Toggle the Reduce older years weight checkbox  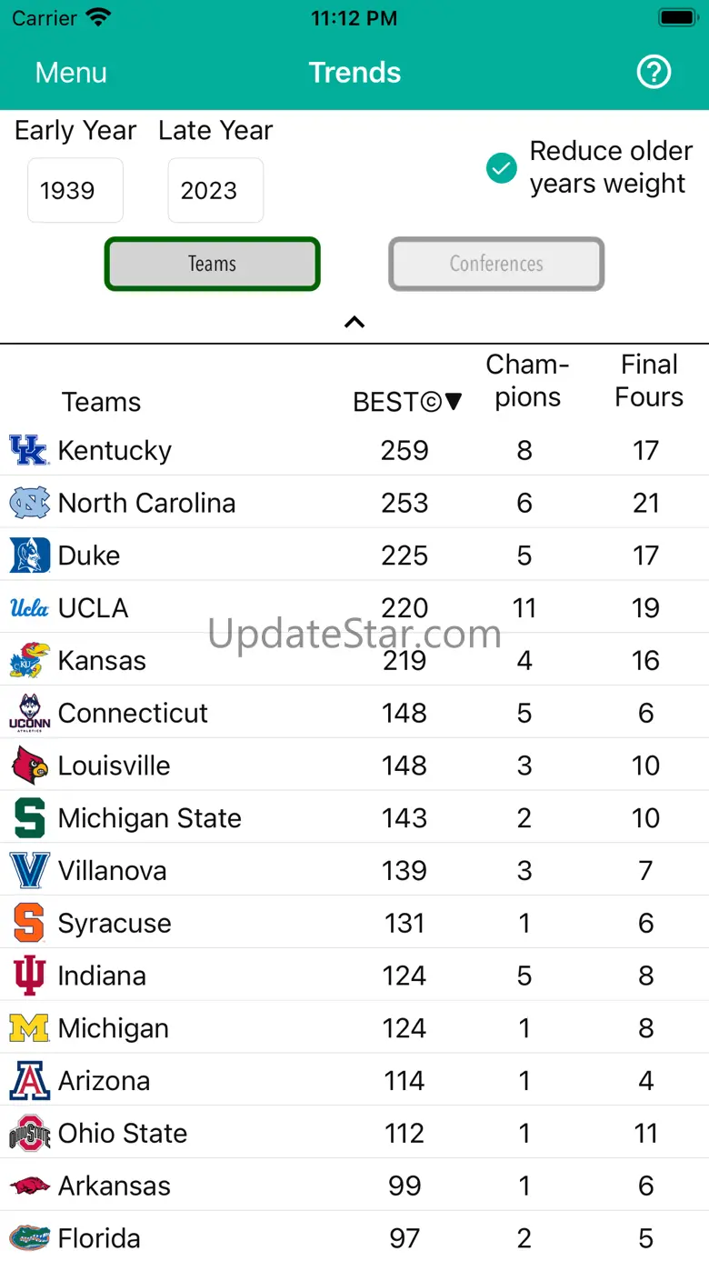coord(501,168)
